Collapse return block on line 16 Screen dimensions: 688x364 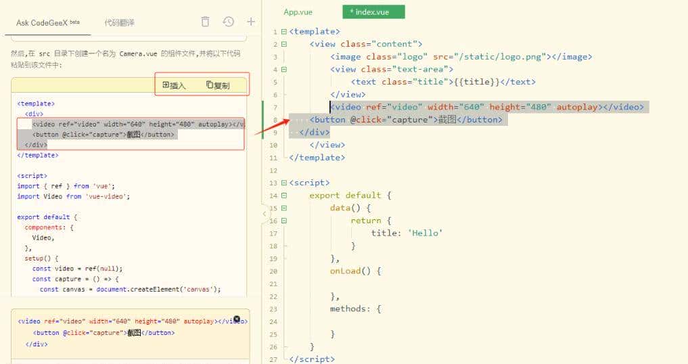(284, 221)
